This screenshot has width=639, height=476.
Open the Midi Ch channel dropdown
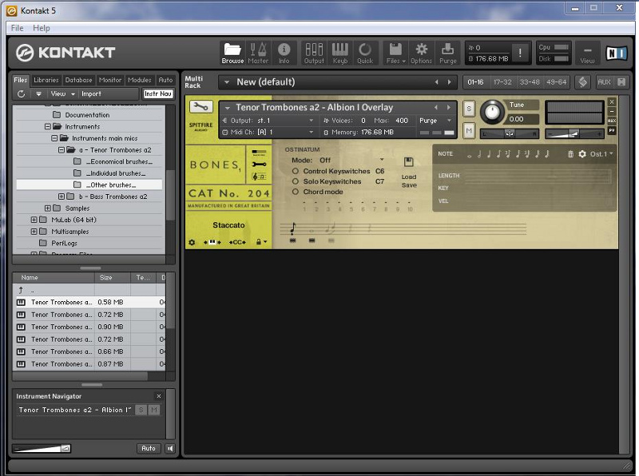(268, 132)
